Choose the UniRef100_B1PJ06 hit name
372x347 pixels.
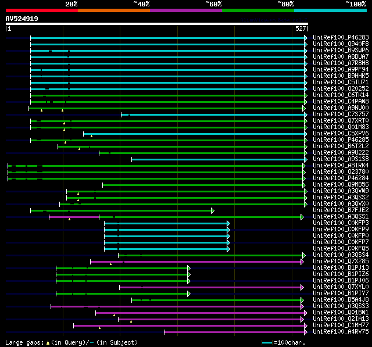[341, 281]
